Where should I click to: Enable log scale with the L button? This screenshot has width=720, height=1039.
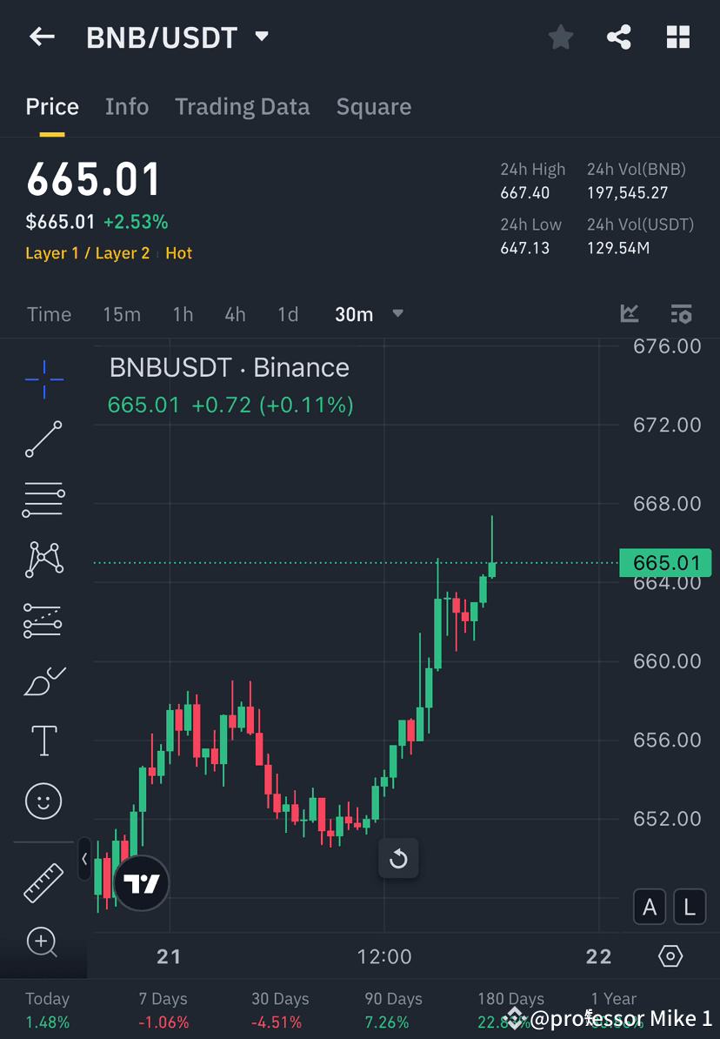tap(689, 907)
